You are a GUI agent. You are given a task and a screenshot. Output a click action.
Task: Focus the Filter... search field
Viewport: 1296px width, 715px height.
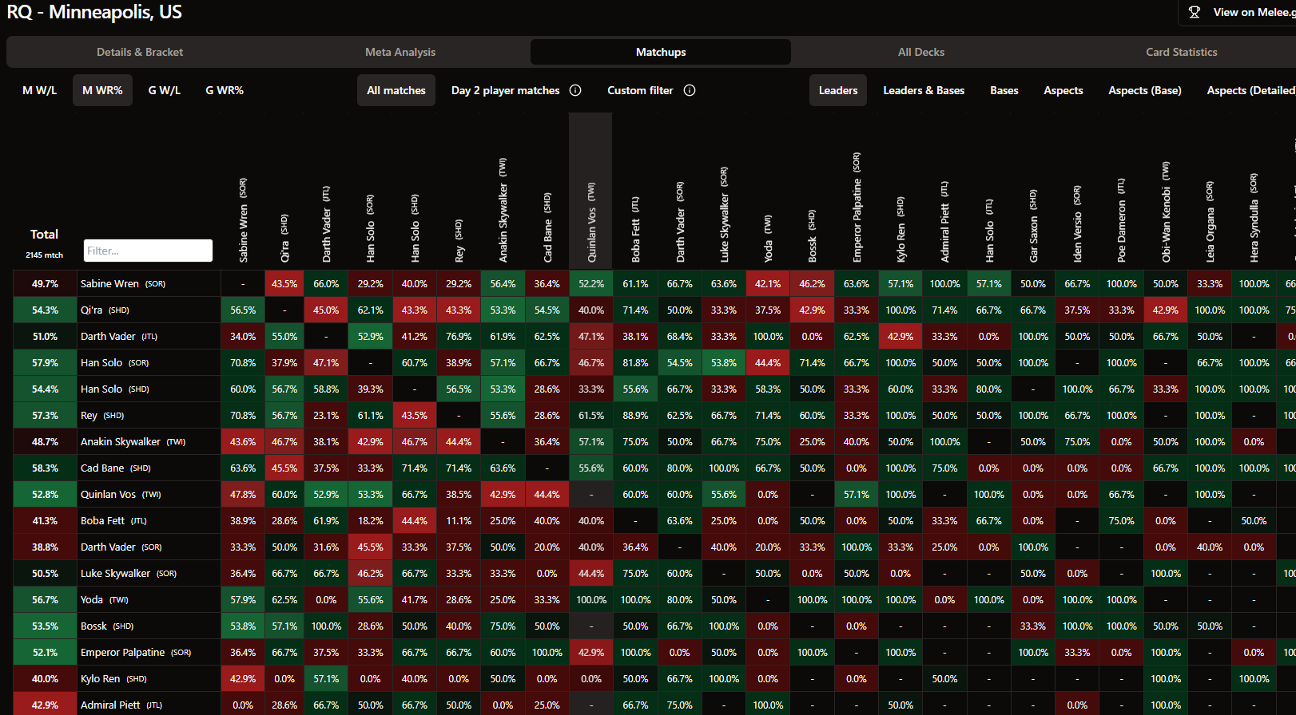148,251
